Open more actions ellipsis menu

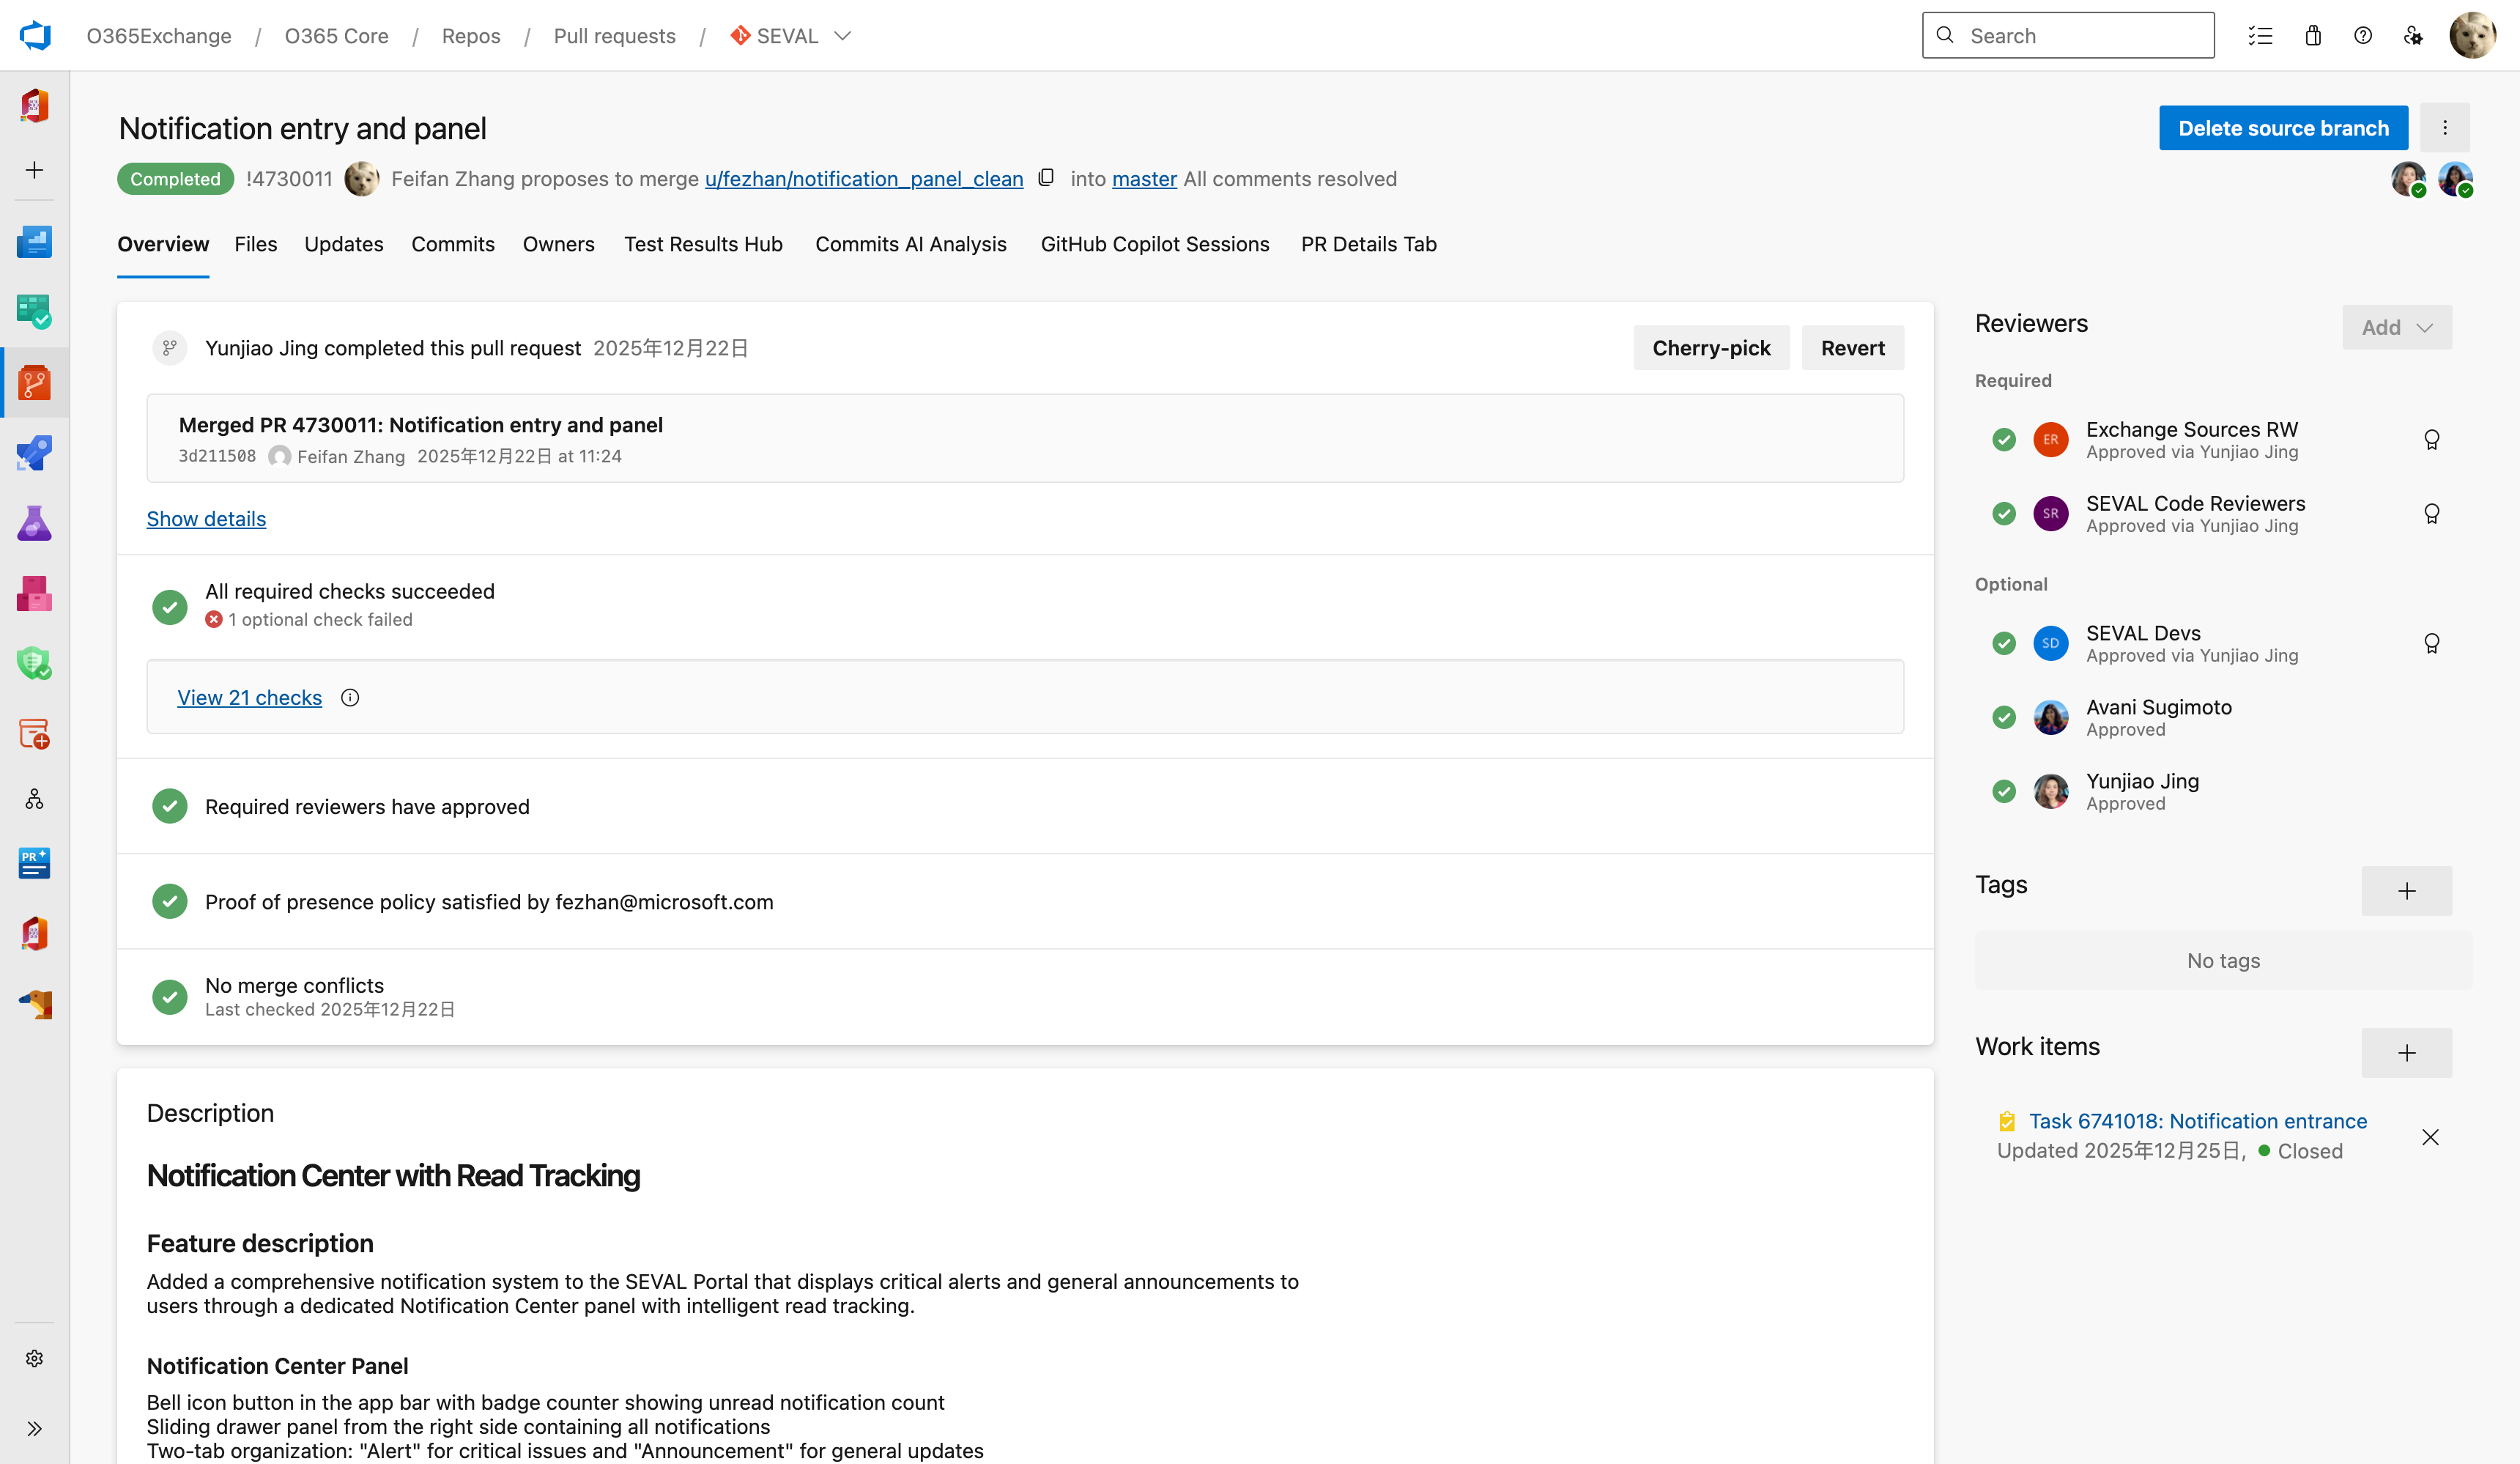(2445, 128)
